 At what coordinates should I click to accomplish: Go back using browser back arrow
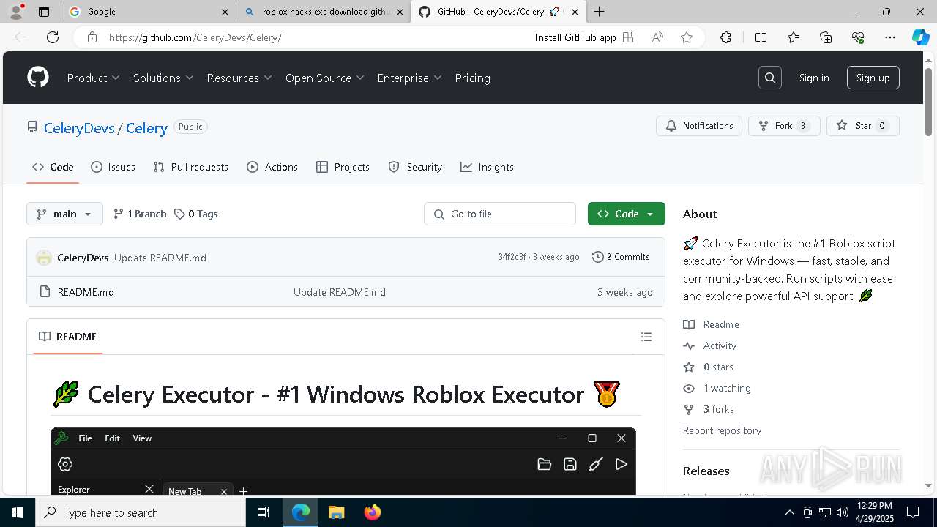(x=20, y=37)
